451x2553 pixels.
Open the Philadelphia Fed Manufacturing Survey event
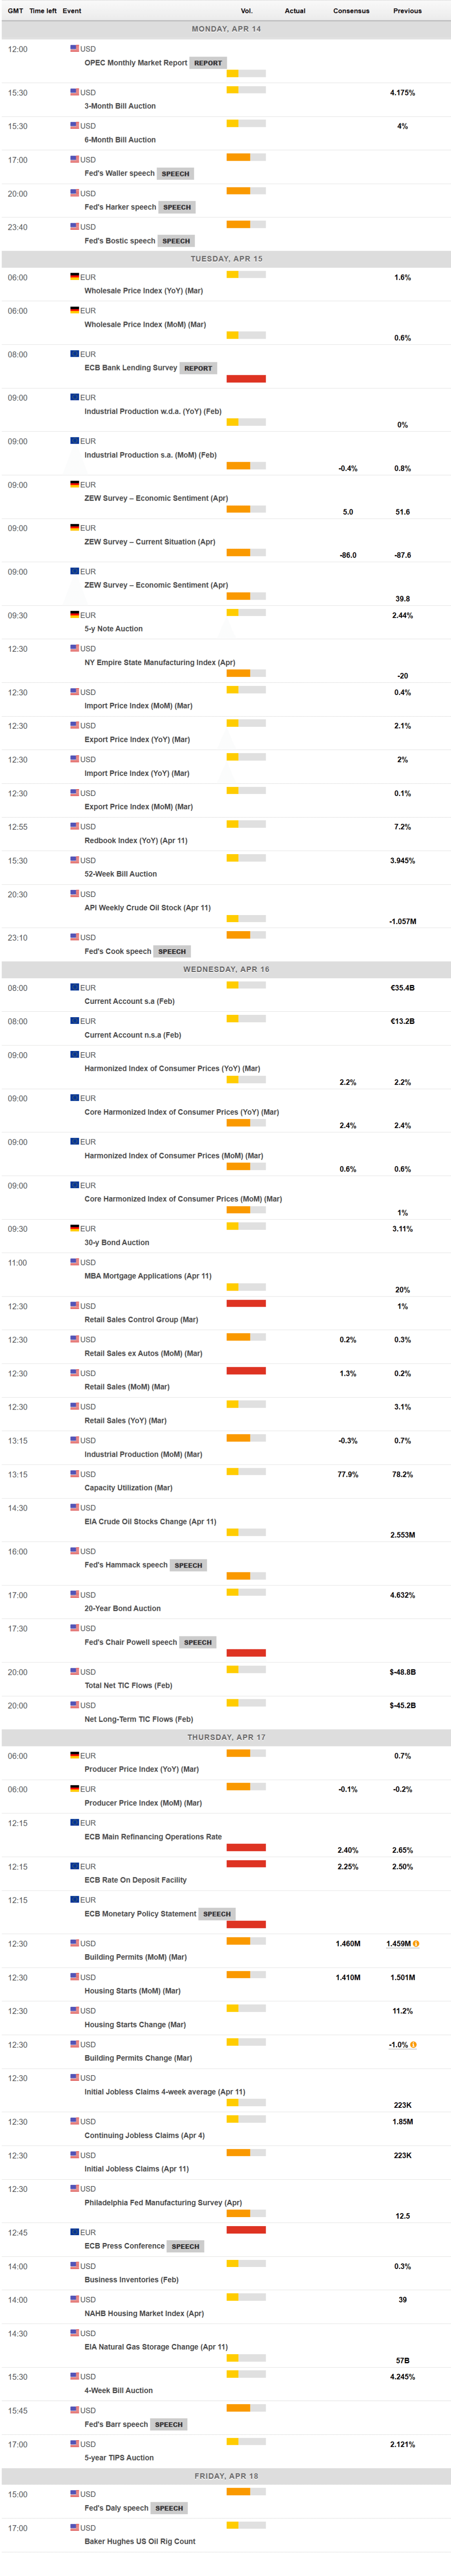(163, 2202)
